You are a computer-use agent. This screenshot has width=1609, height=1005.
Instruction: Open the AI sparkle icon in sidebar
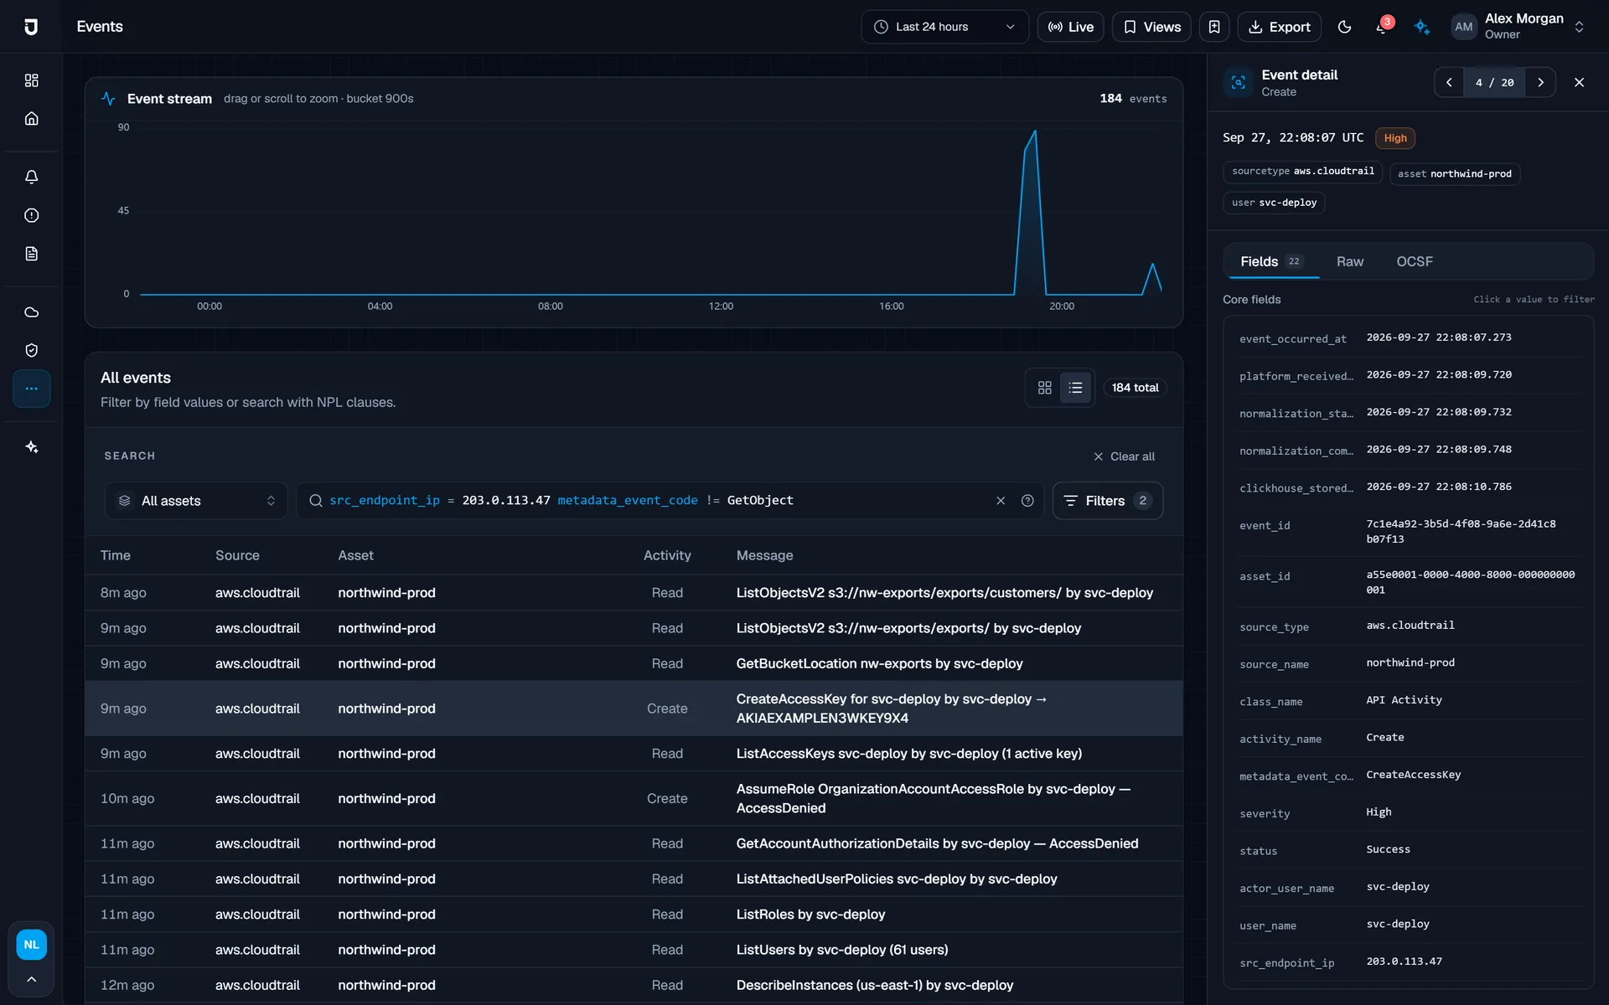click(x=31, y=447)
